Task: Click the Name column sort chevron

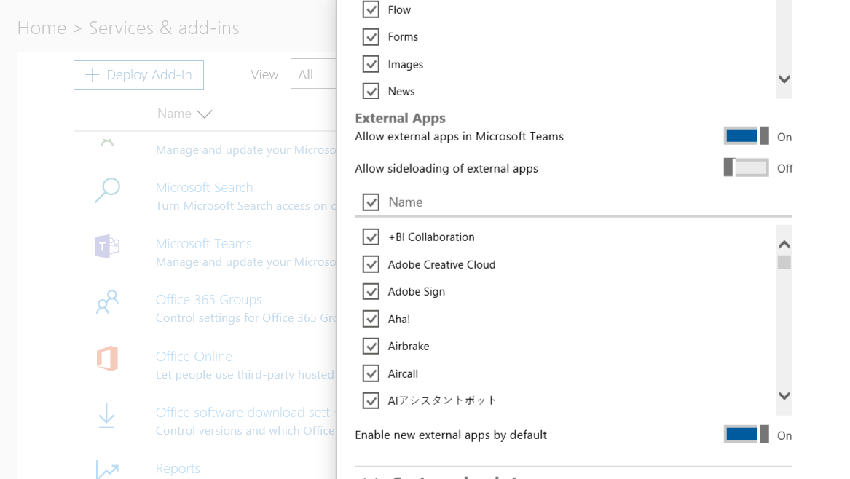Action: tap(205, 114)
